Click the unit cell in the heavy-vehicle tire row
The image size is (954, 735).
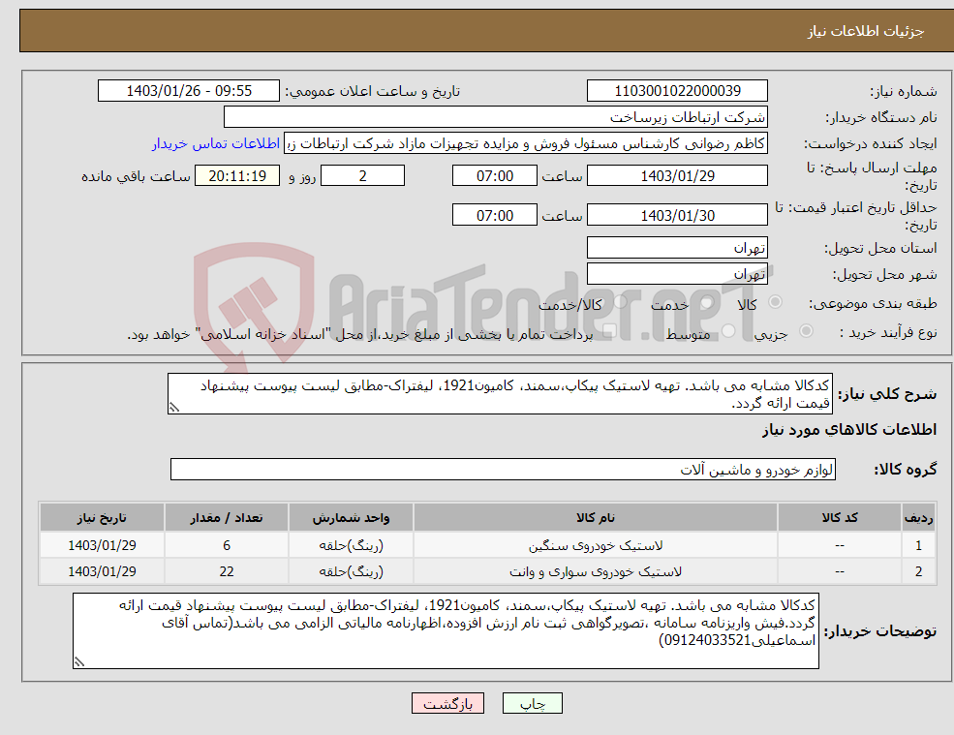pos(351,545)
